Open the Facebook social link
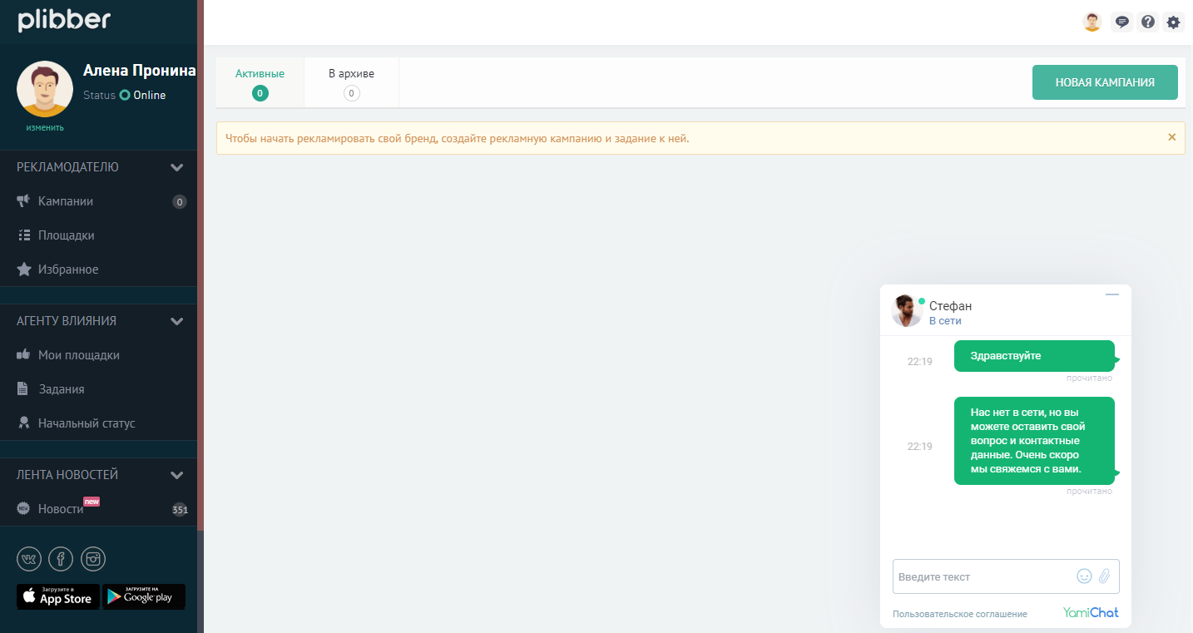 (61, 559)
